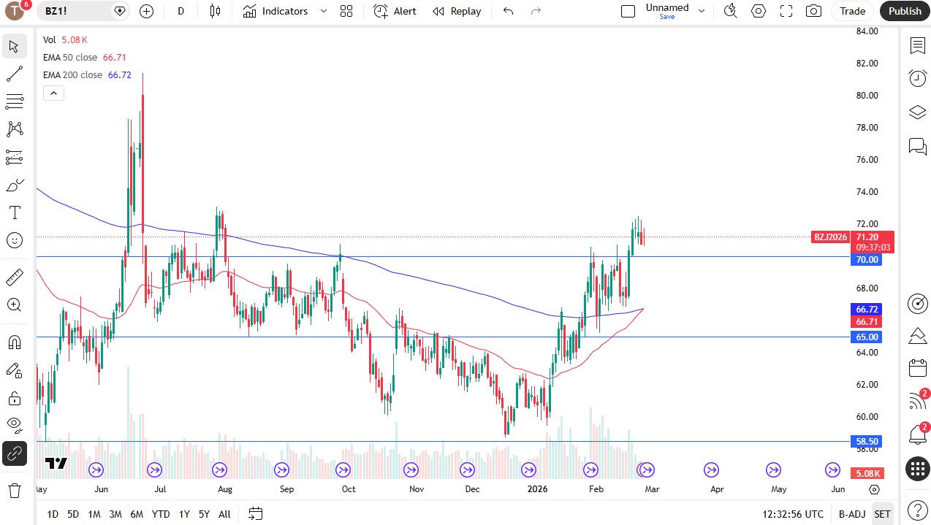931x525 pixels.
Task: Click the 12:32:56 UTC timezone clock
Action: 793,514
